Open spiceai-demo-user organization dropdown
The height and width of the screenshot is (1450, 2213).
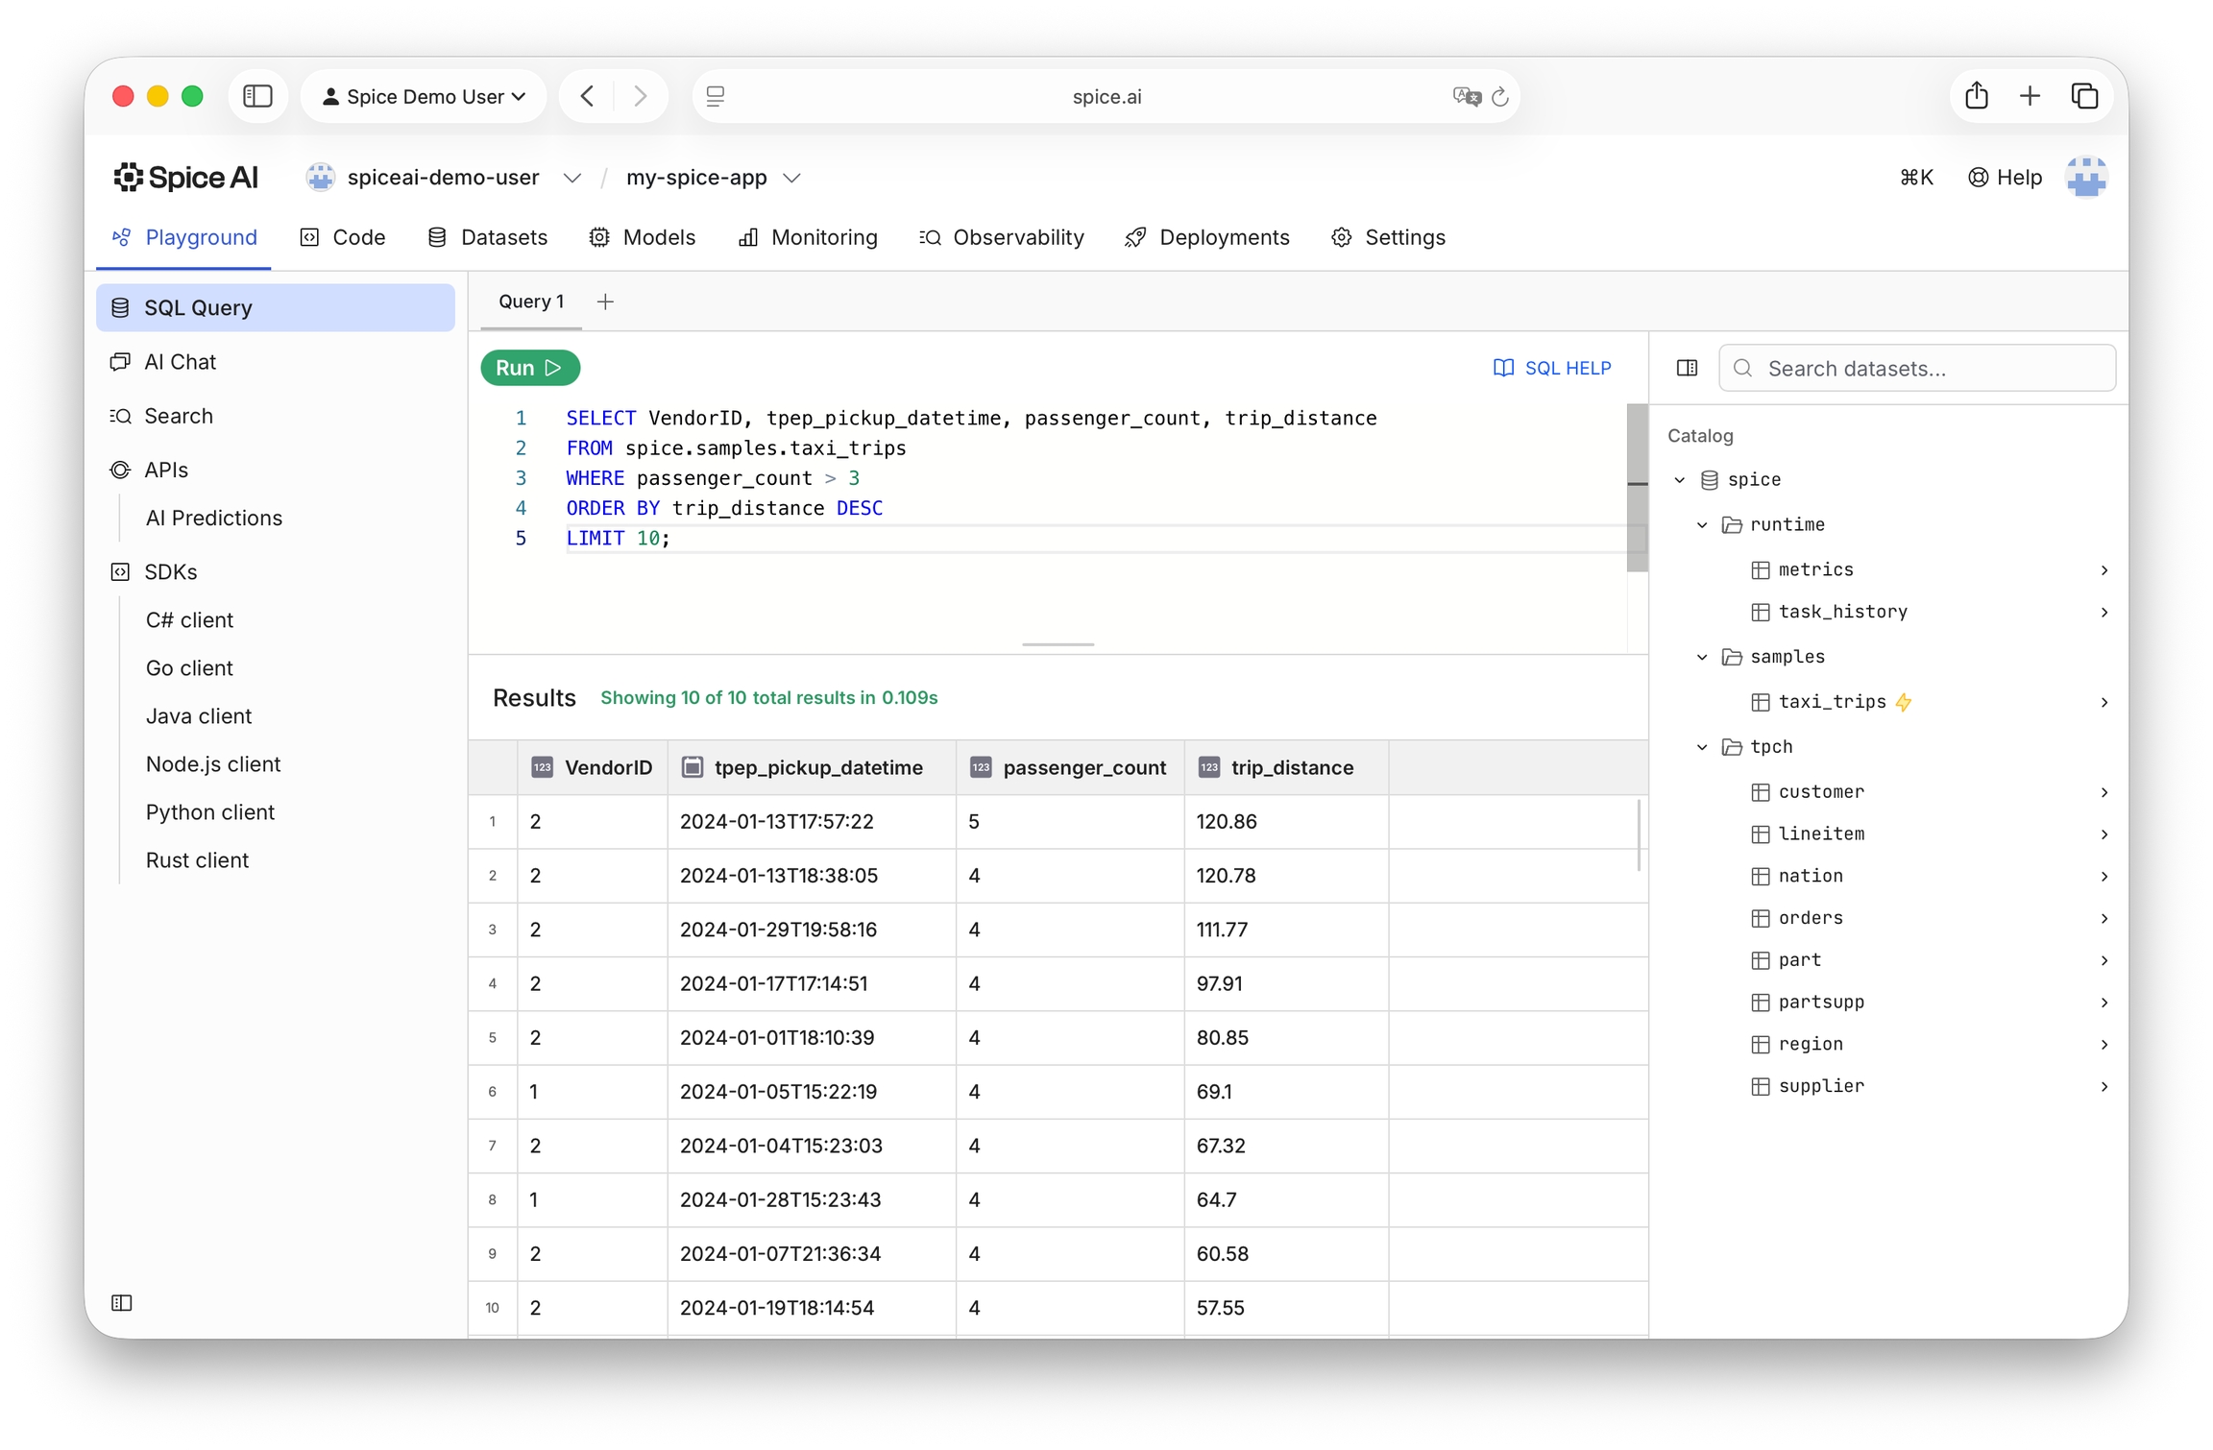[571, 178]
